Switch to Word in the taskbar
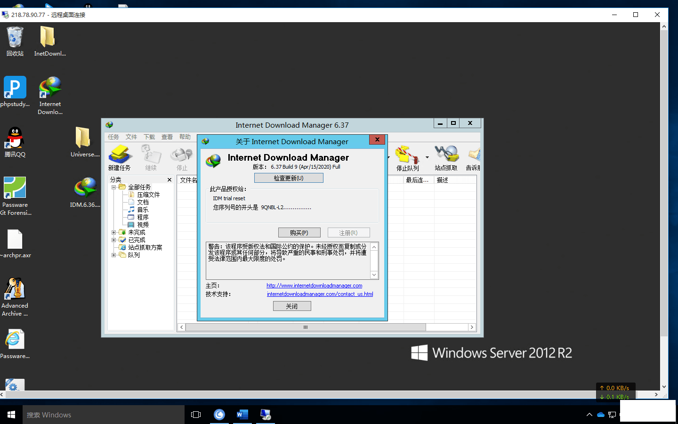The height and width of the screenshot is (424, 678). click(x=242, y=415)
